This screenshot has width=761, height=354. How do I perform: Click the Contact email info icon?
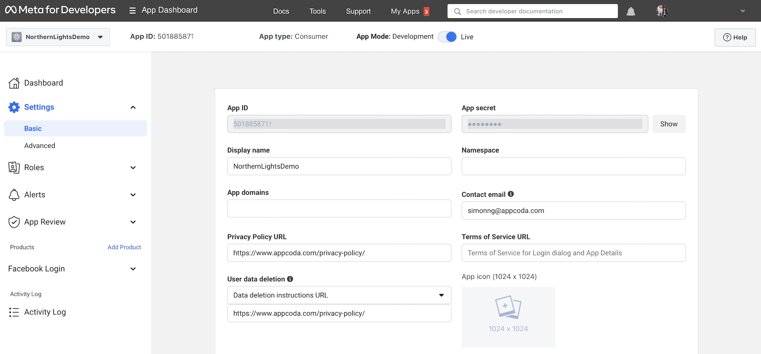pyautogui.click(x=511, y=194)
